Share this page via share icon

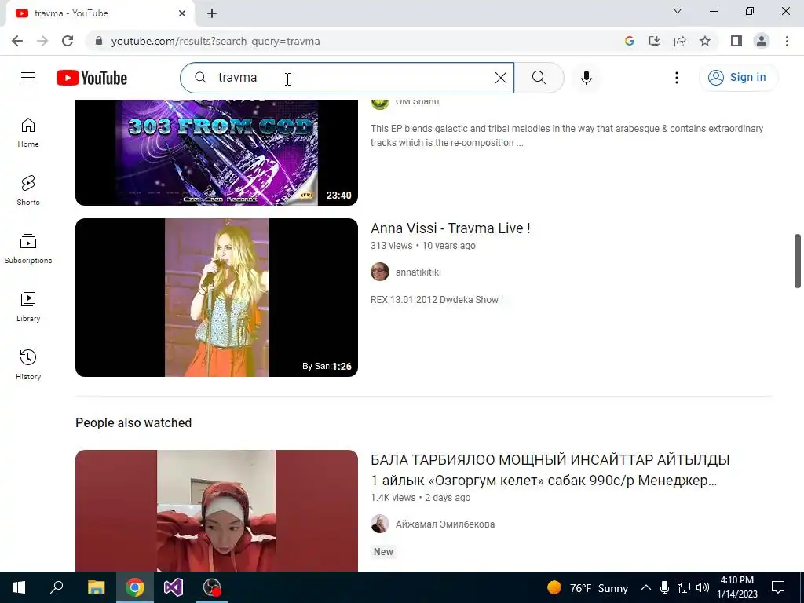click(680, 41)
